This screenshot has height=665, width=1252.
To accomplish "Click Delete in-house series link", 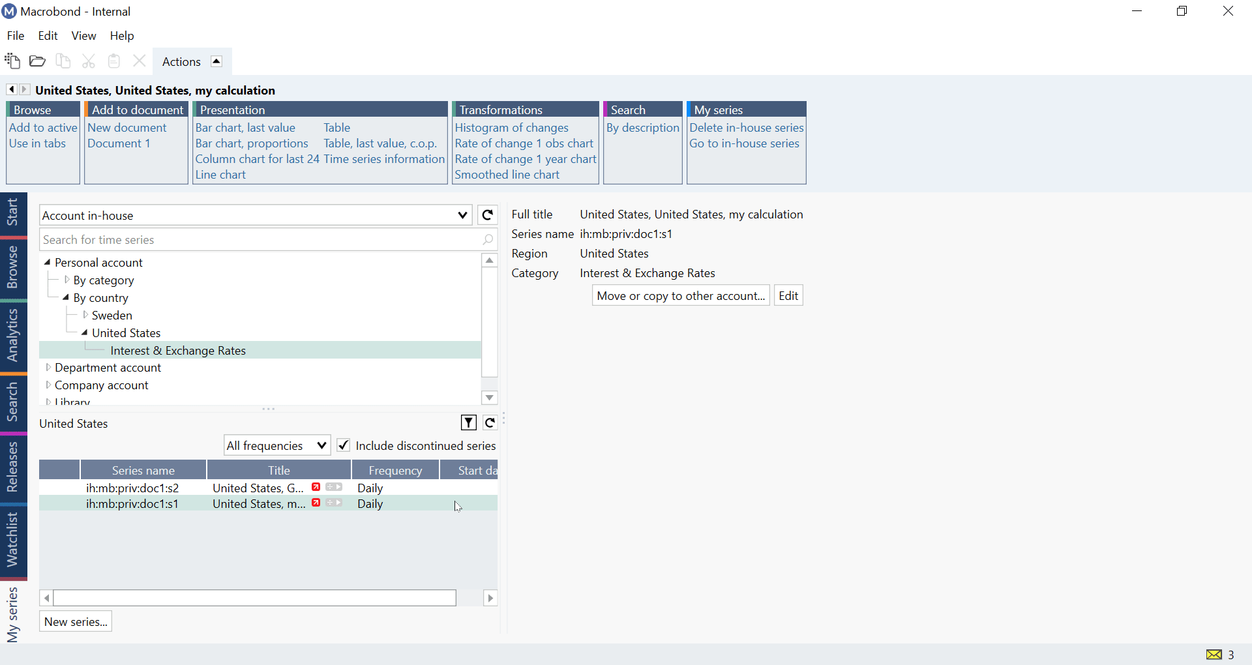I will click(x=747, y=128).
